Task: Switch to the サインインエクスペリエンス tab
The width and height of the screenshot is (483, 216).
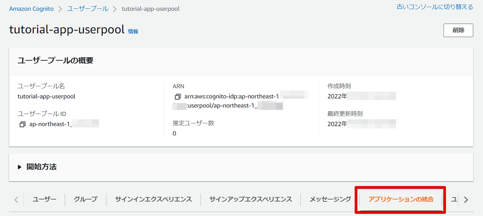Action: [x=153, y=199]
